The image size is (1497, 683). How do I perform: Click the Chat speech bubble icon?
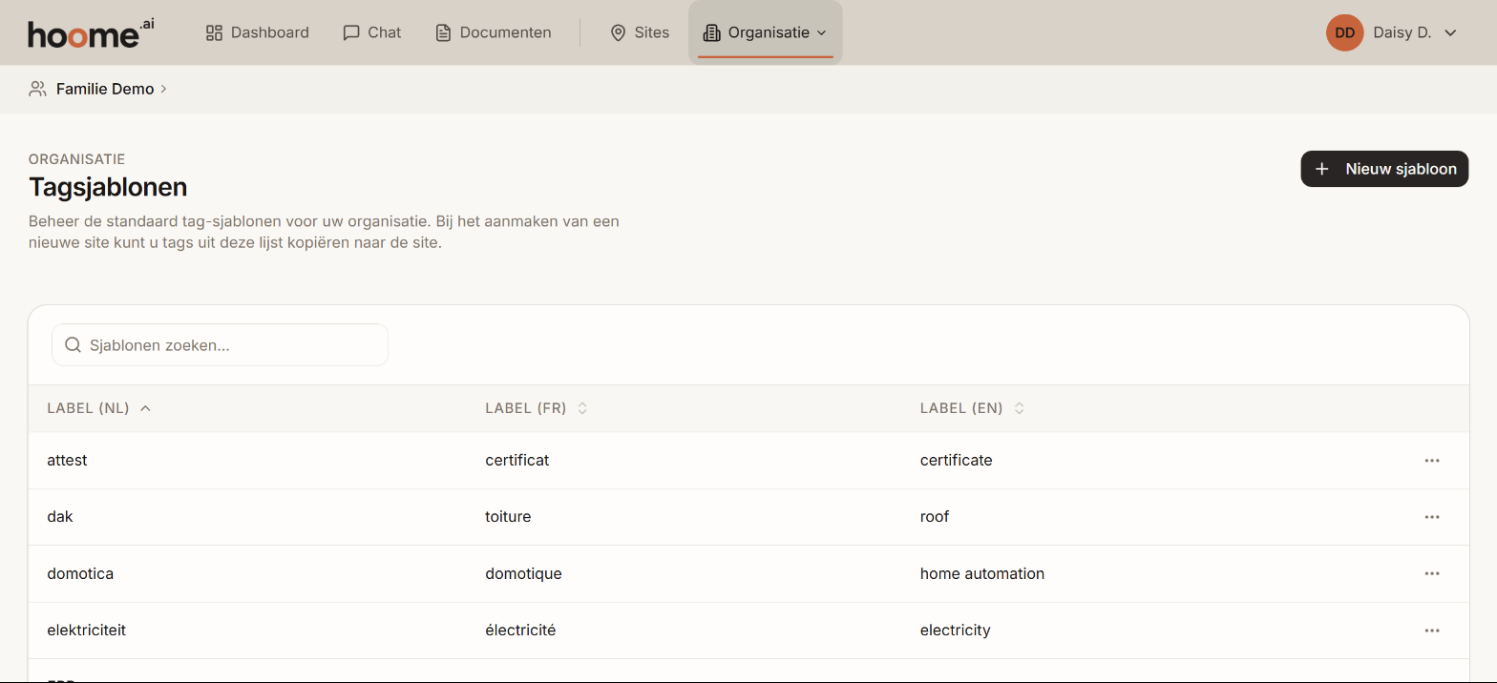[351, 32]
